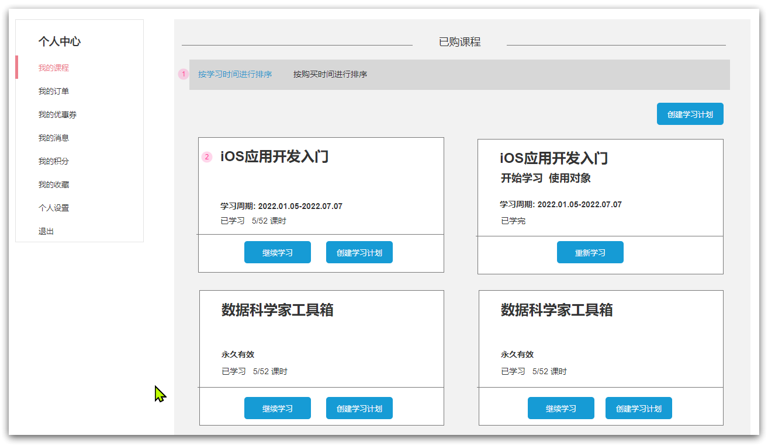The image size is (768, 446).
Task: Go to 我的收藏 in sidebar
Action: 54,184
